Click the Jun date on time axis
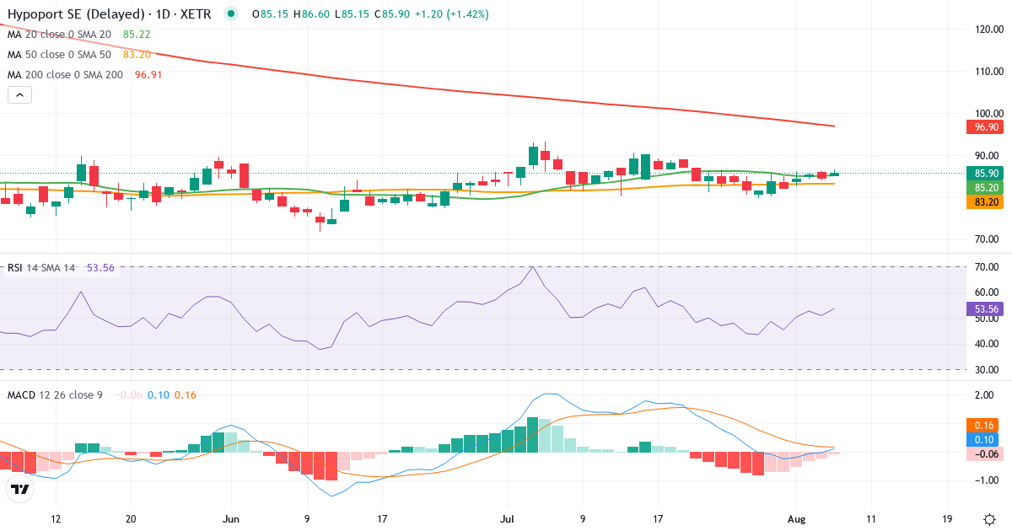This screenshot has height=531, width=1012. pyautogui.click(x=233, y=518)
